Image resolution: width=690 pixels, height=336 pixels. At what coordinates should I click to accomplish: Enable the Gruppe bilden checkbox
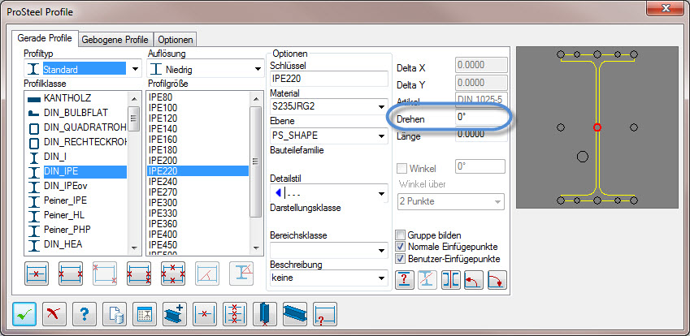coord(401,235)
